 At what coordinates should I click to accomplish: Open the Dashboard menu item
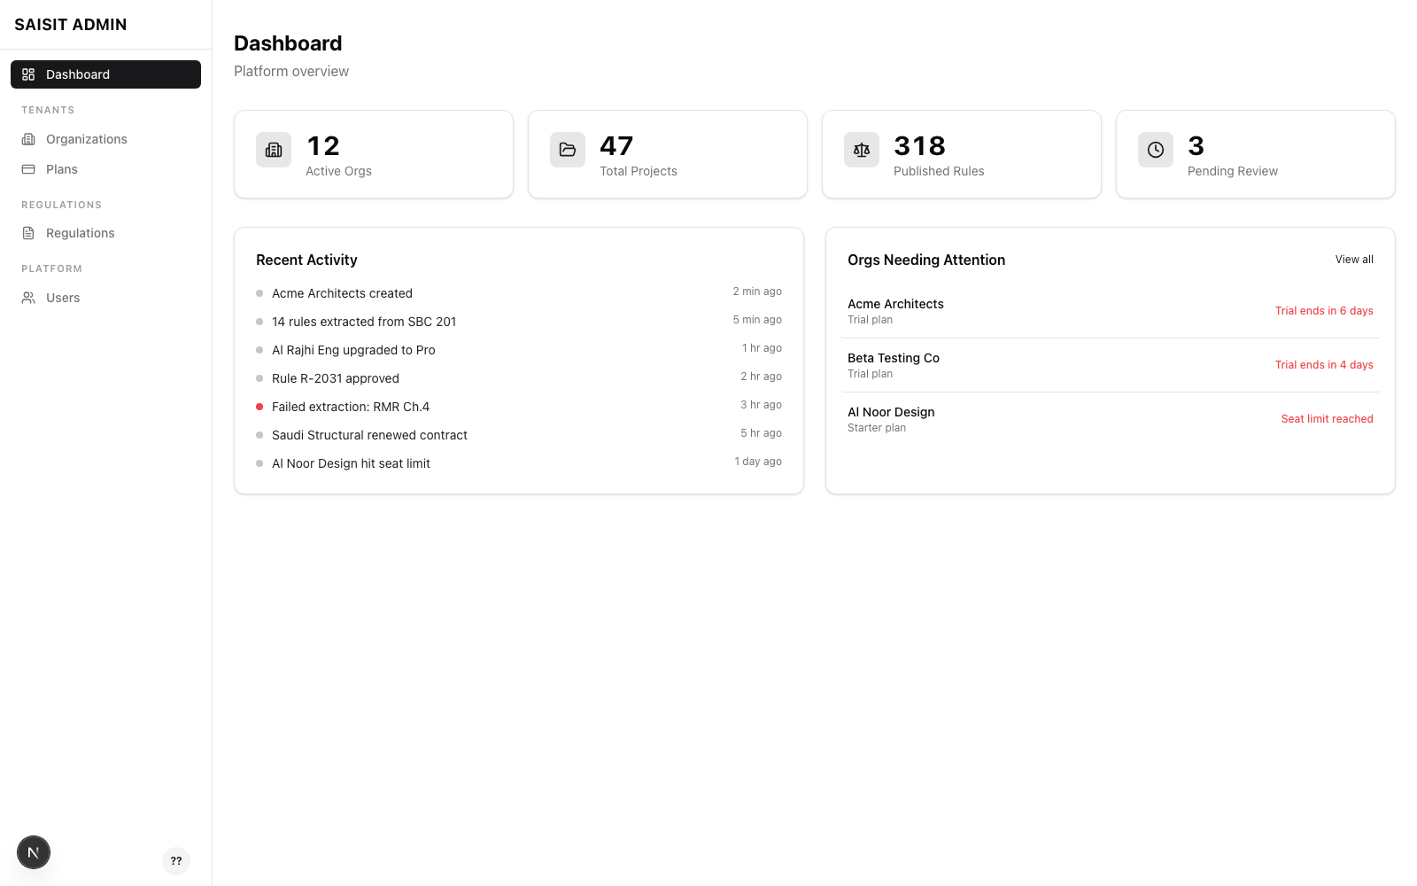[x=105, y=74]
